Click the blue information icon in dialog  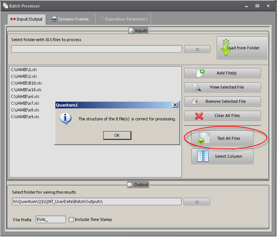point(67,118)
